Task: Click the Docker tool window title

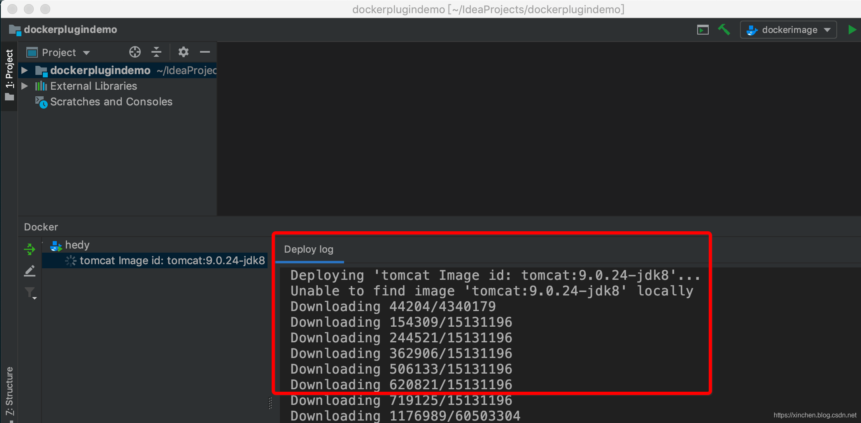Action: tap(41, 227)
